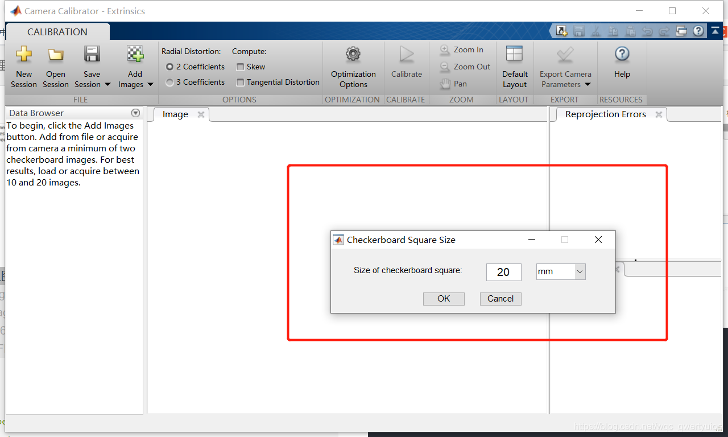728x437 pixels.
Task: Open the Data Browser panel actions arrow
Action: (135, 113)
